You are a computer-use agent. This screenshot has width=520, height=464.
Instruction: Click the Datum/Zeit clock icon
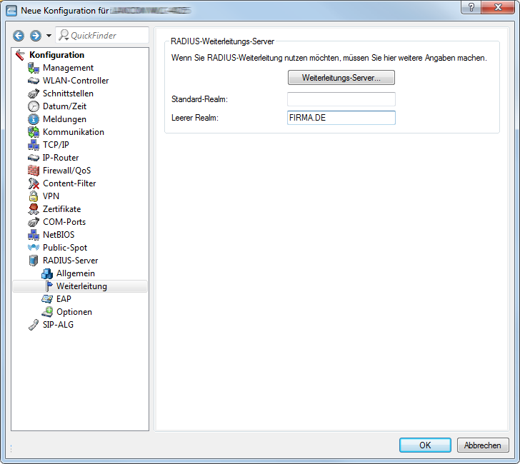[33, 106]
